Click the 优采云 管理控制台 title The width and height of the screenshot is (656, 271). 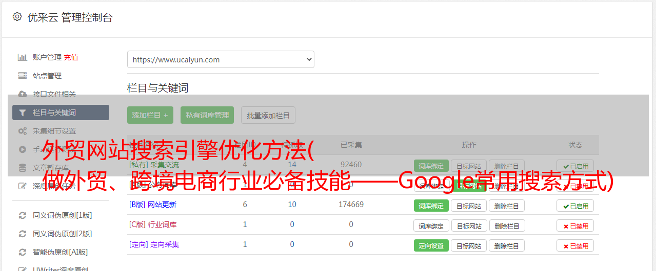coord(70,17)
